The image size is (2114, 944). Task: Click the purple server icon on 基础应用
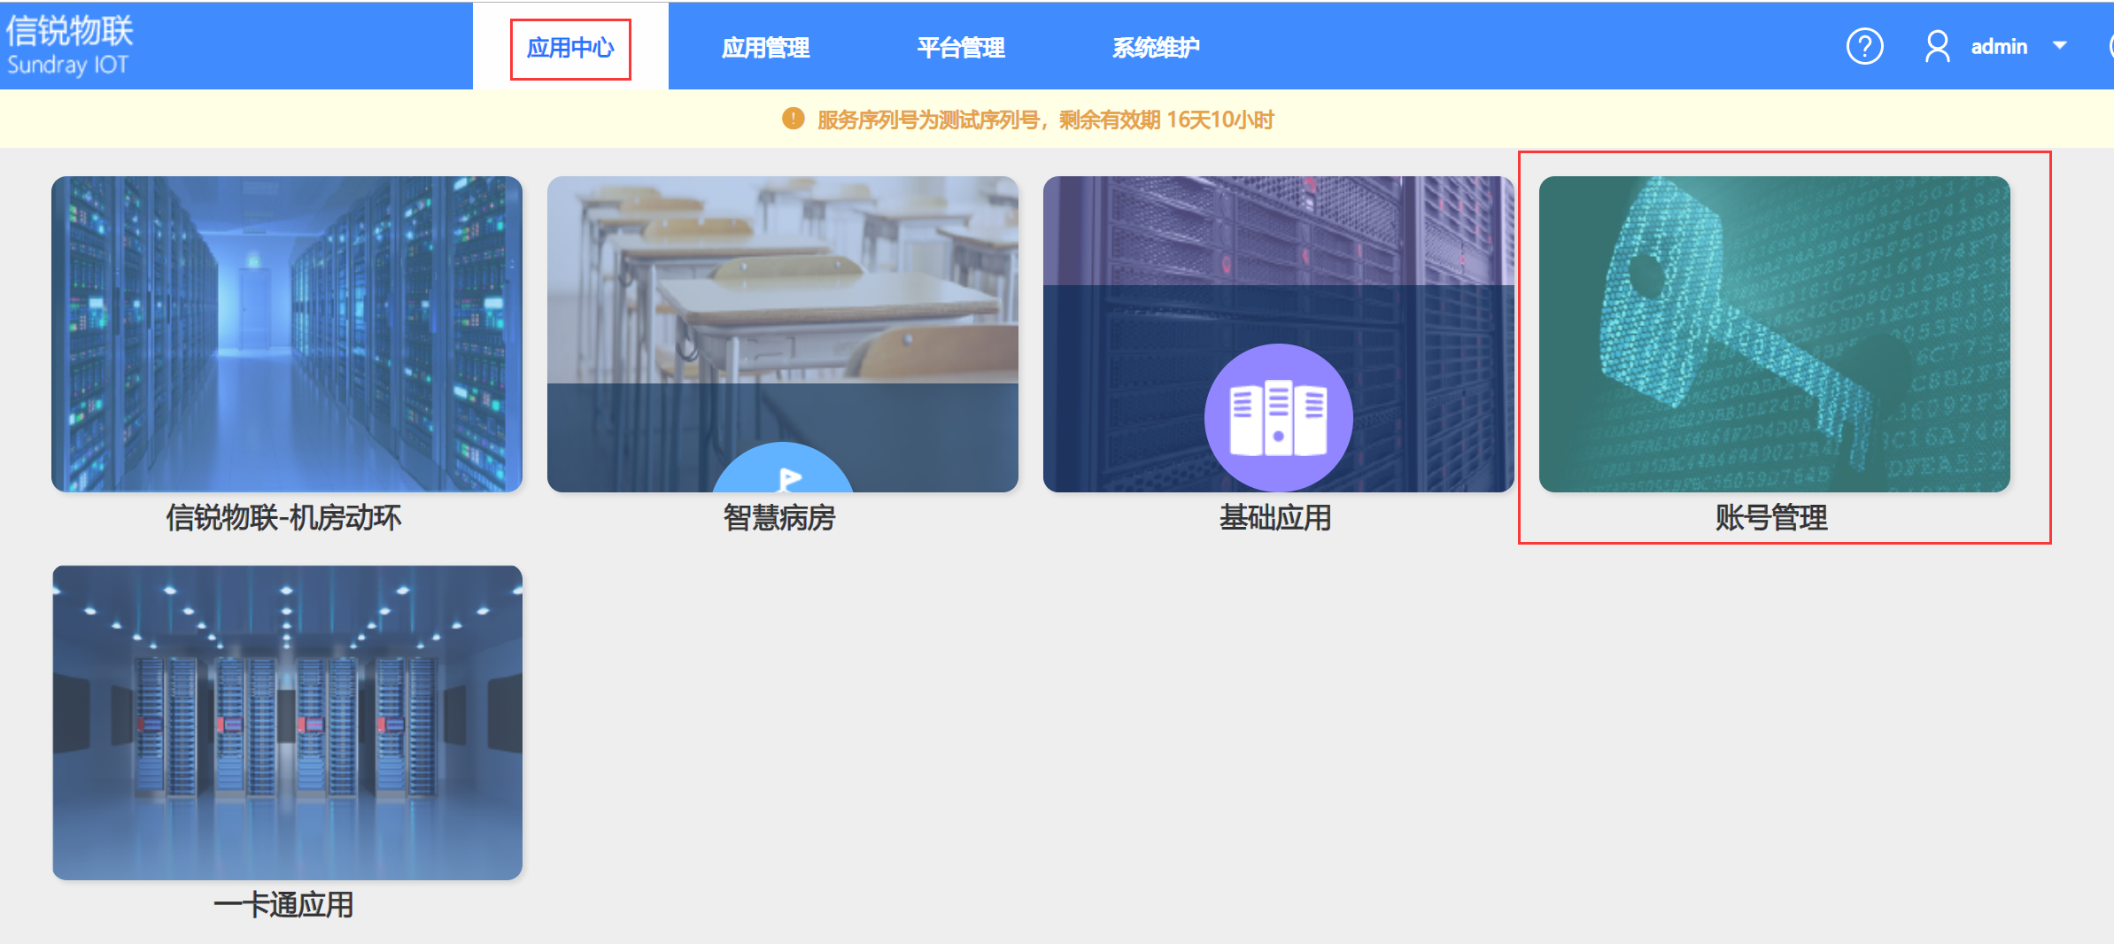pyautogui.click(x=1278, y=417)
